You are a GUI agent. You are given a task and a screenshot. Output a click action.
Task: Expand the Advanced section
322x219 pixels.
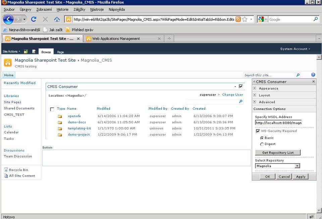[x=255, y=102]
